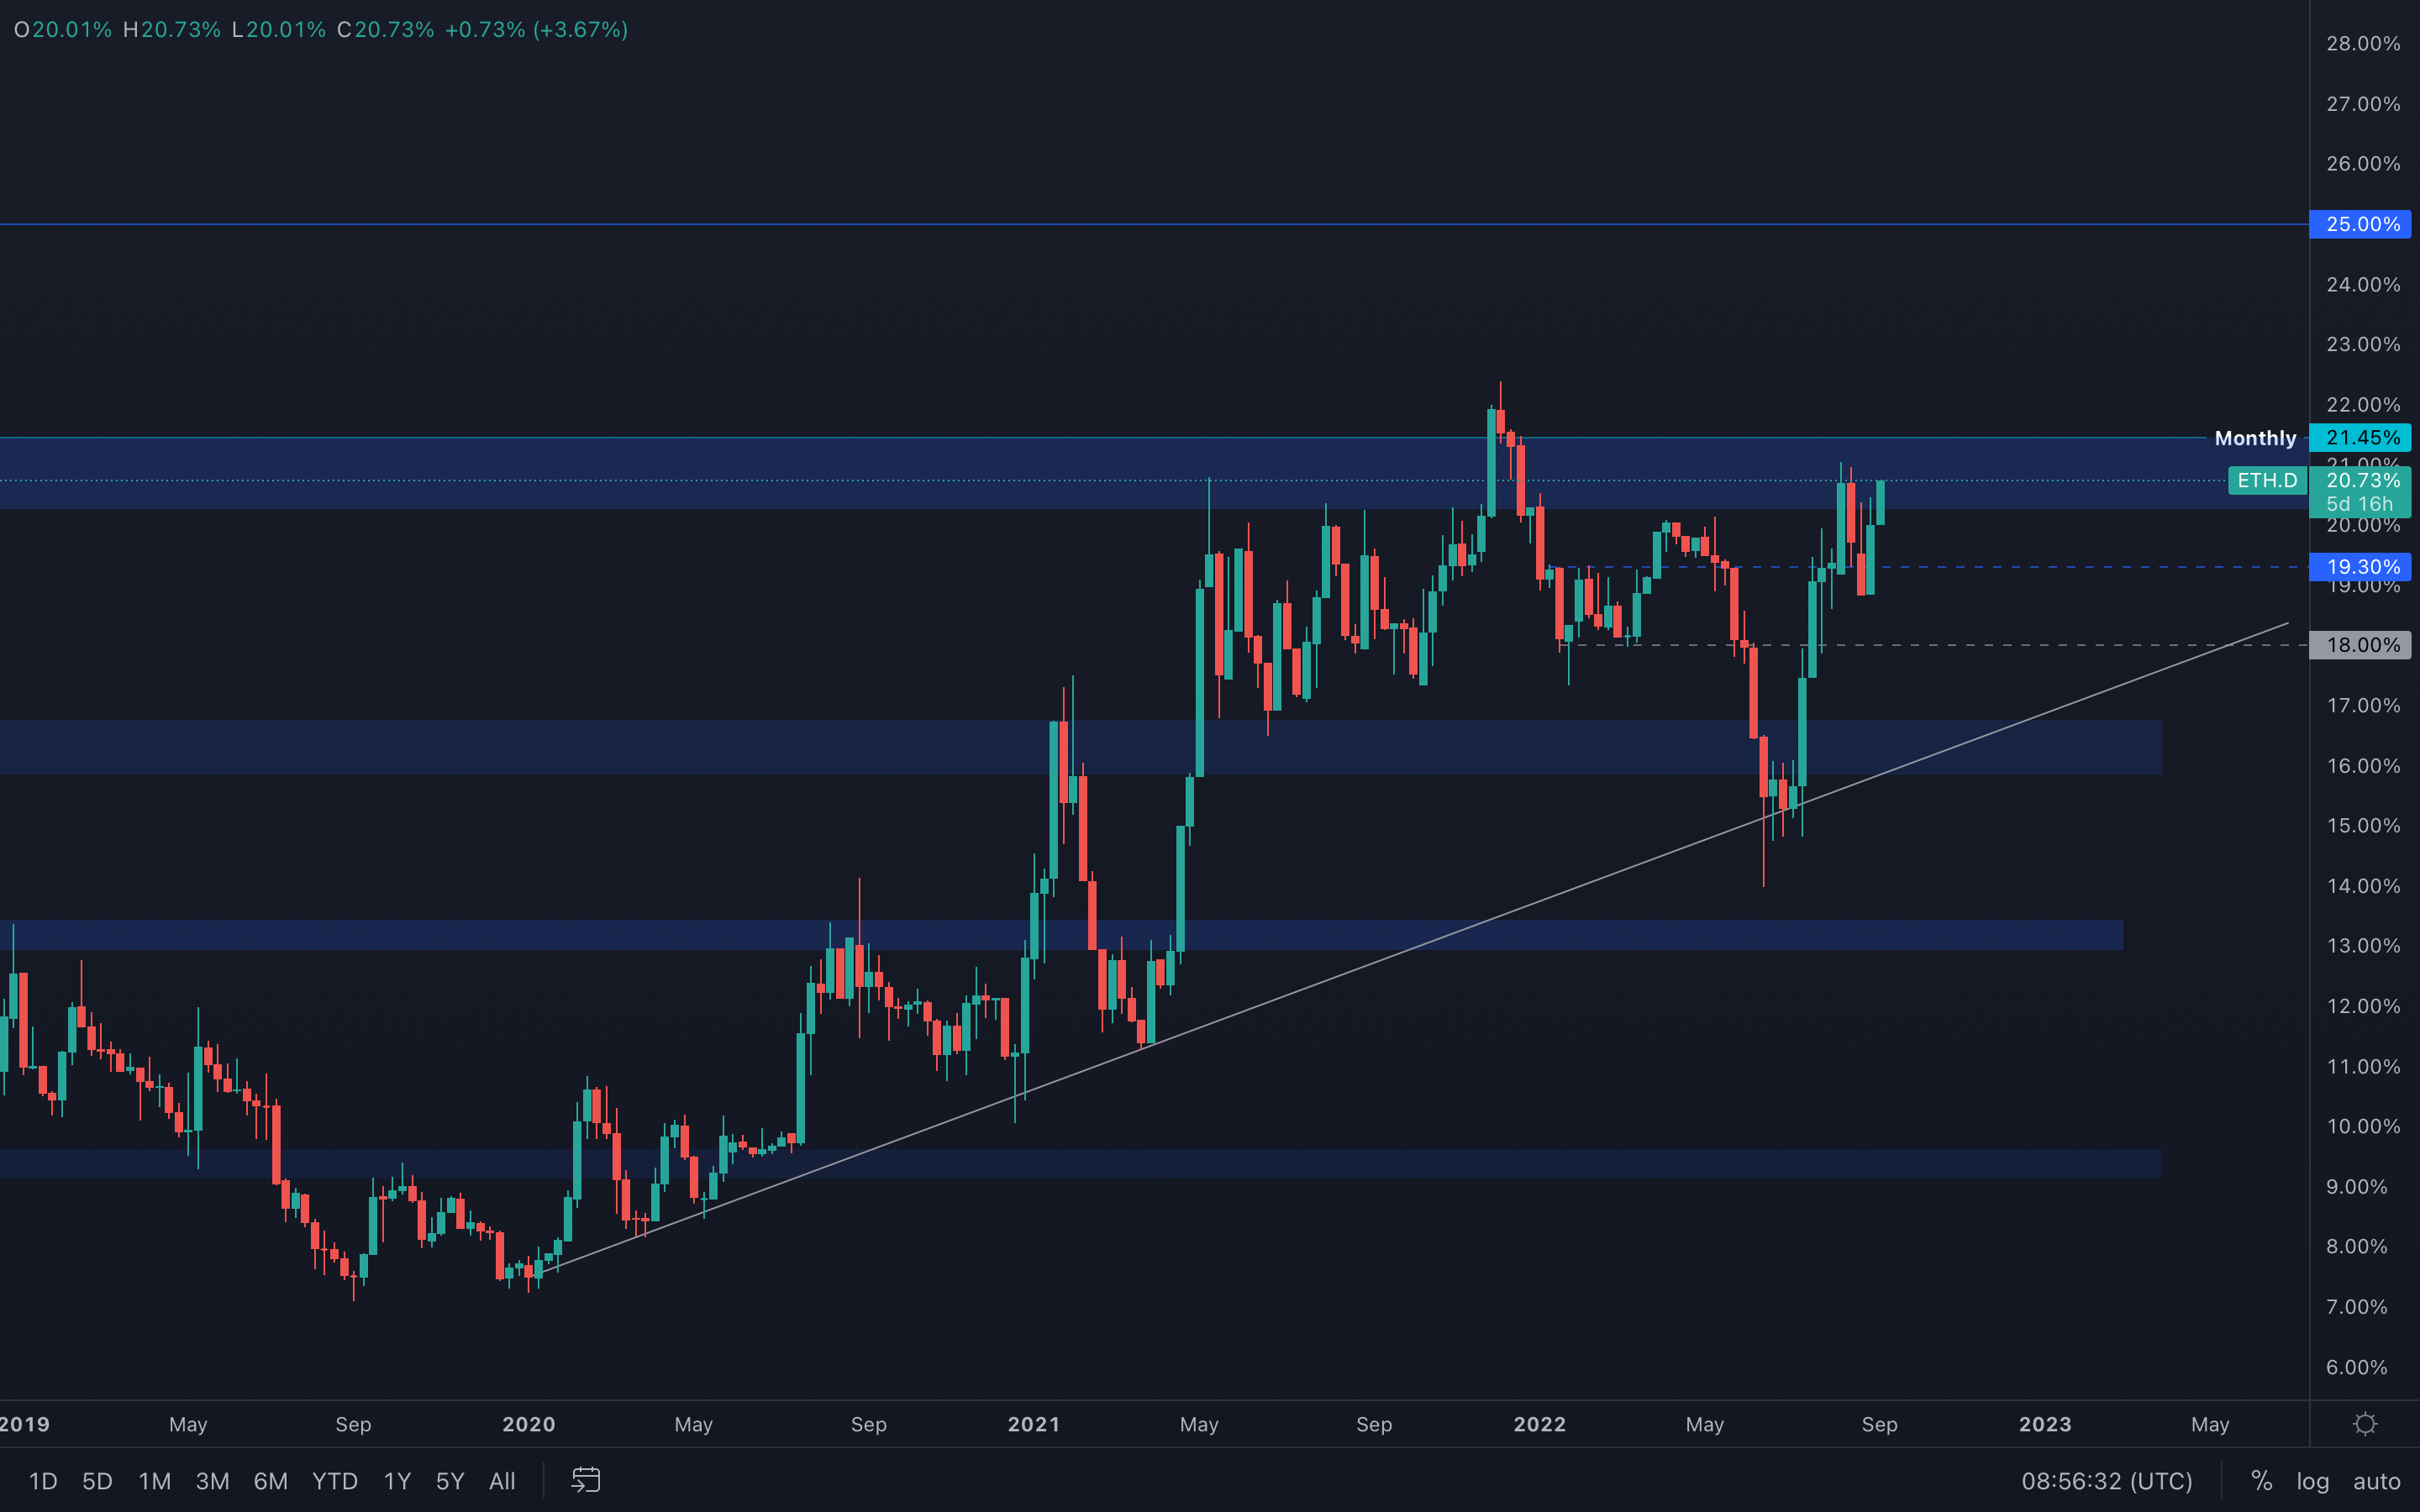Click the ETH.D symbol price label
This screenshot has width=2420, height=1512.
coord(2266,480)
